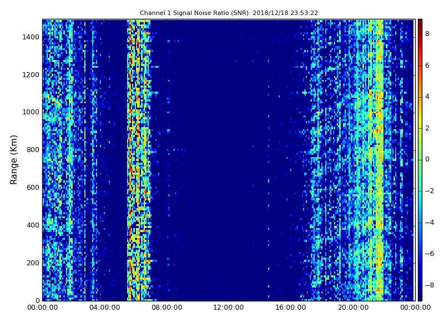444x333 pixels.
Task: Click the 200 range tick label
Action: point(33,263)
